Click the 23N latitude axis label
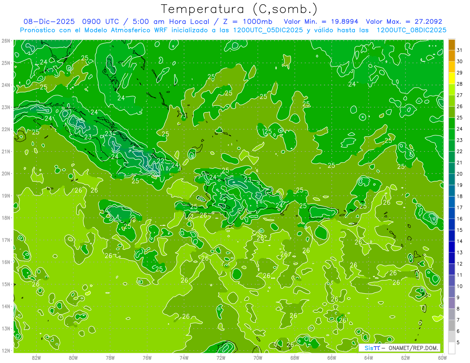Image resolution: width=470 pixels, height=363 pixels. tap(6, 107)
